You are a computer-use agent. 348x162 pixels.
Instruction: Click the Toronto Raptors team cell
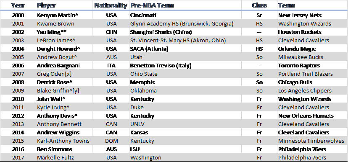[313, 65]
